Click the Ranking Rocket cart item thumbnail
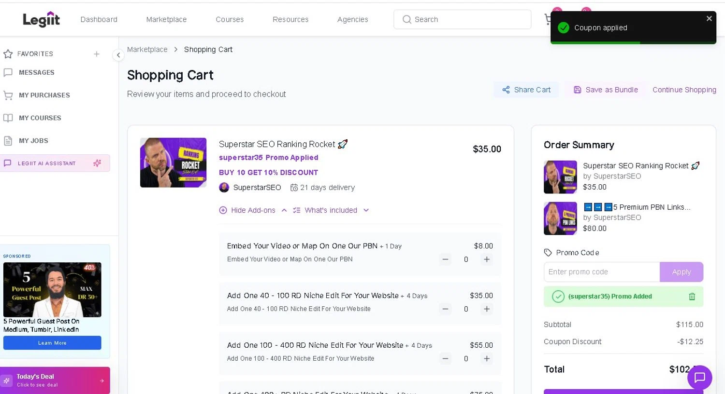Screen dimensions: 725x394 (173, 163)
